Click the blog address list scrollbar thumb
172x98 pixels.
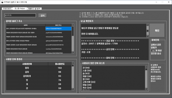[73, 31]
